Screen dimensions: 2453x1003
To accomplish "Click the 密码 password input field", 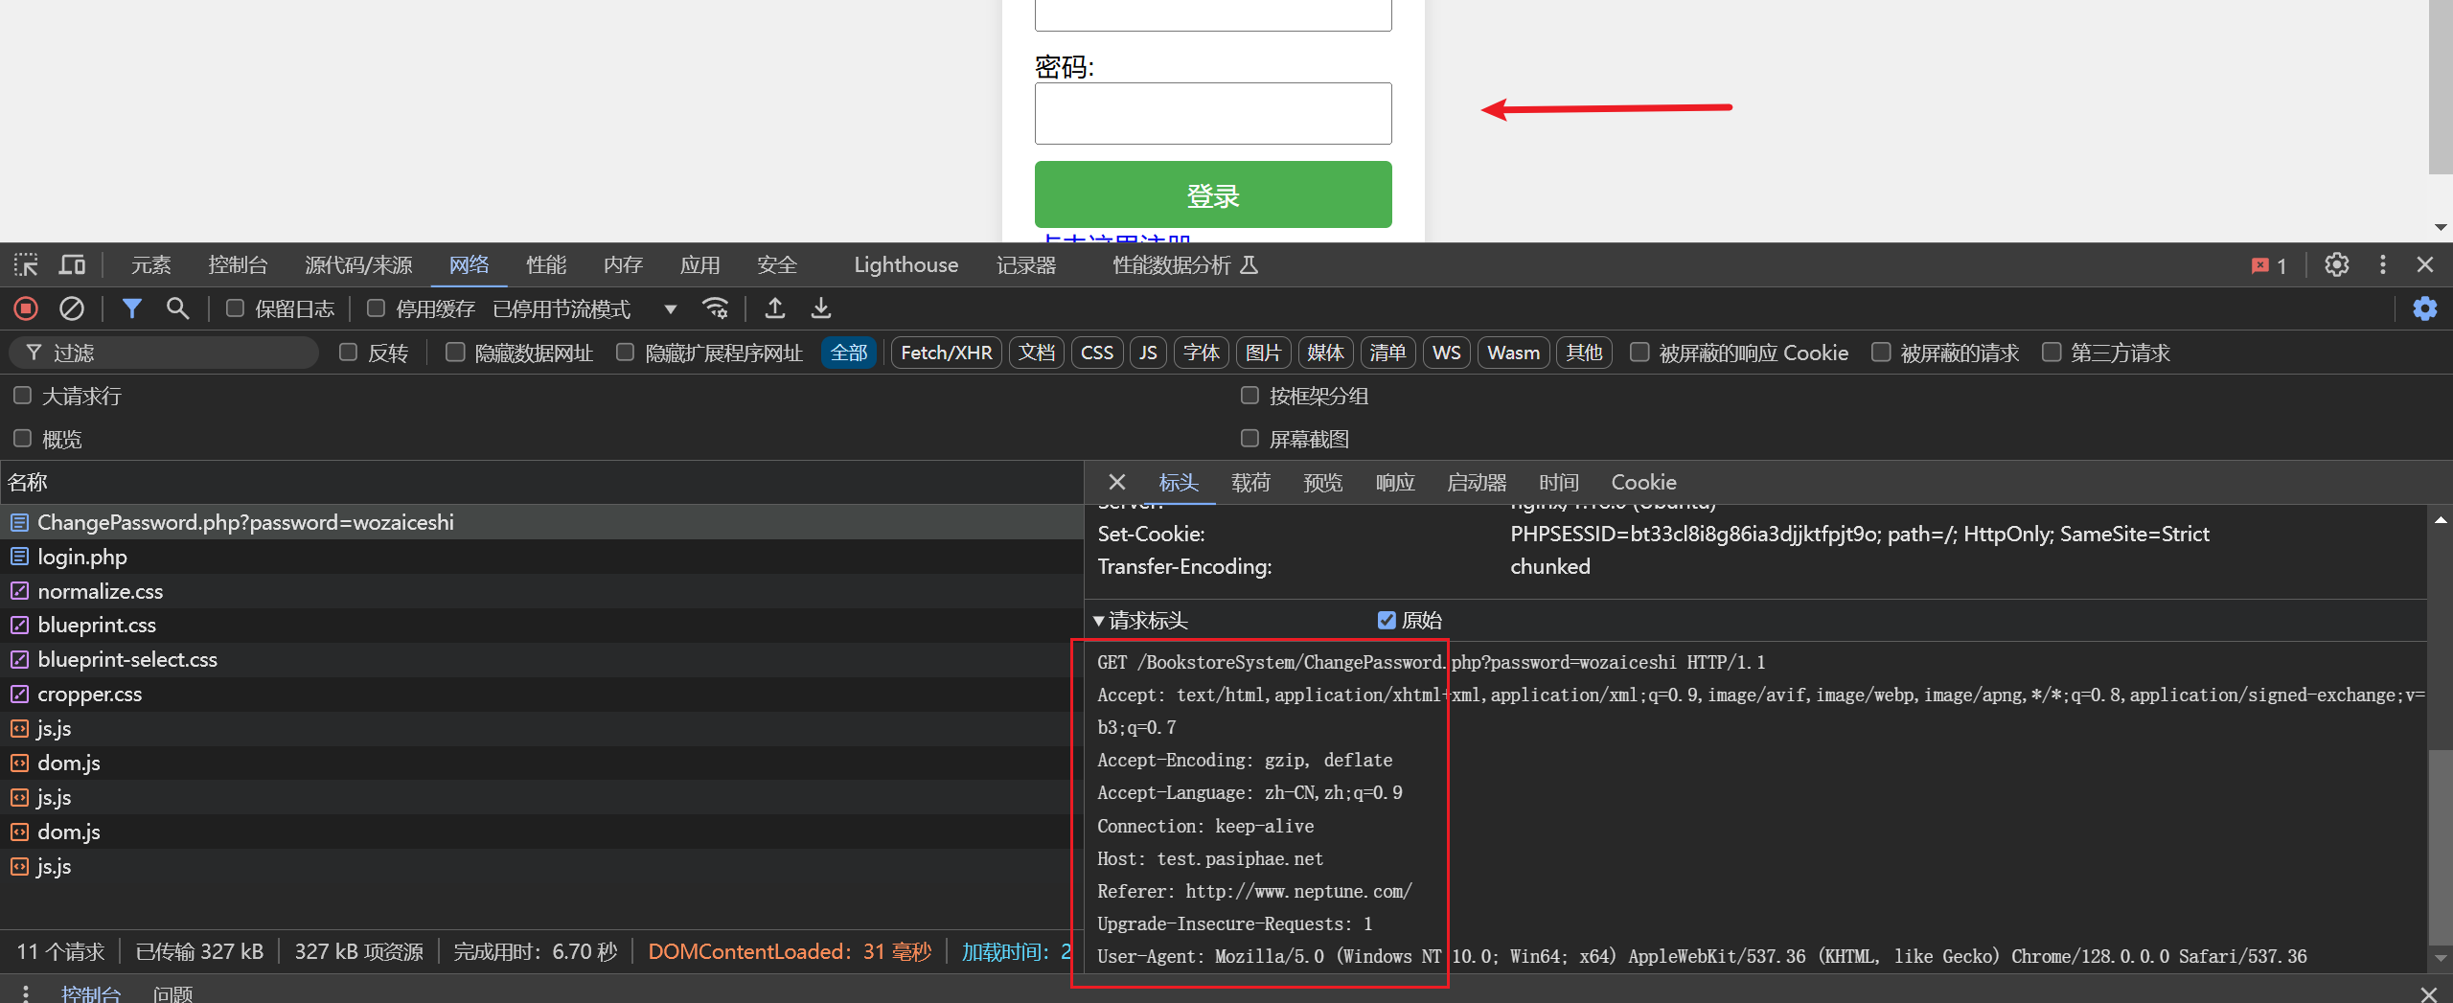I will pyautogui.click(x=1213, y=113).
